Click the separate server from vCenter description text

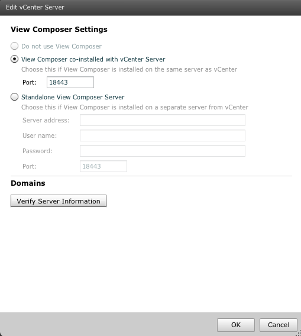point(135,107)
